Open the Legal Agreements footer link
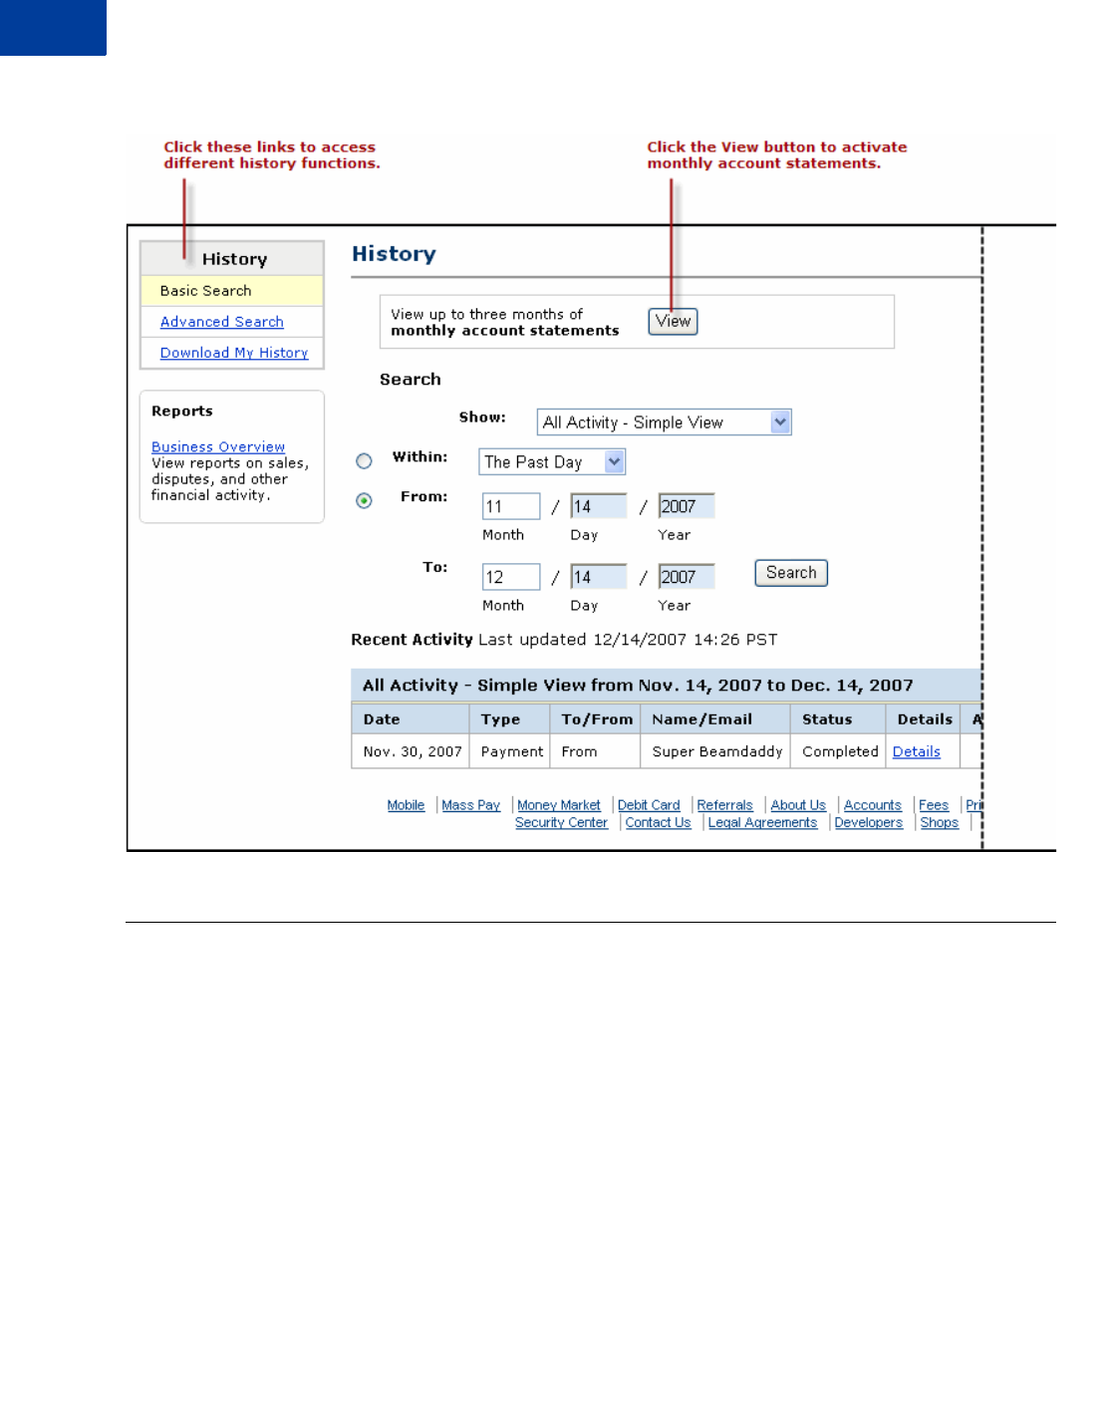The image size is (1110, 1409). [762, 822]
